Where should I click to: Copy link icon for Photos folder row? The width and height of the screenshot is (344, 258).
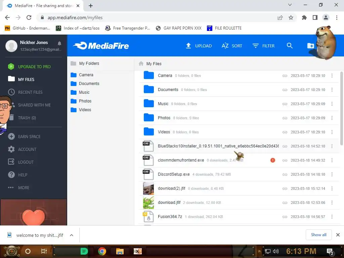[285, 118]
